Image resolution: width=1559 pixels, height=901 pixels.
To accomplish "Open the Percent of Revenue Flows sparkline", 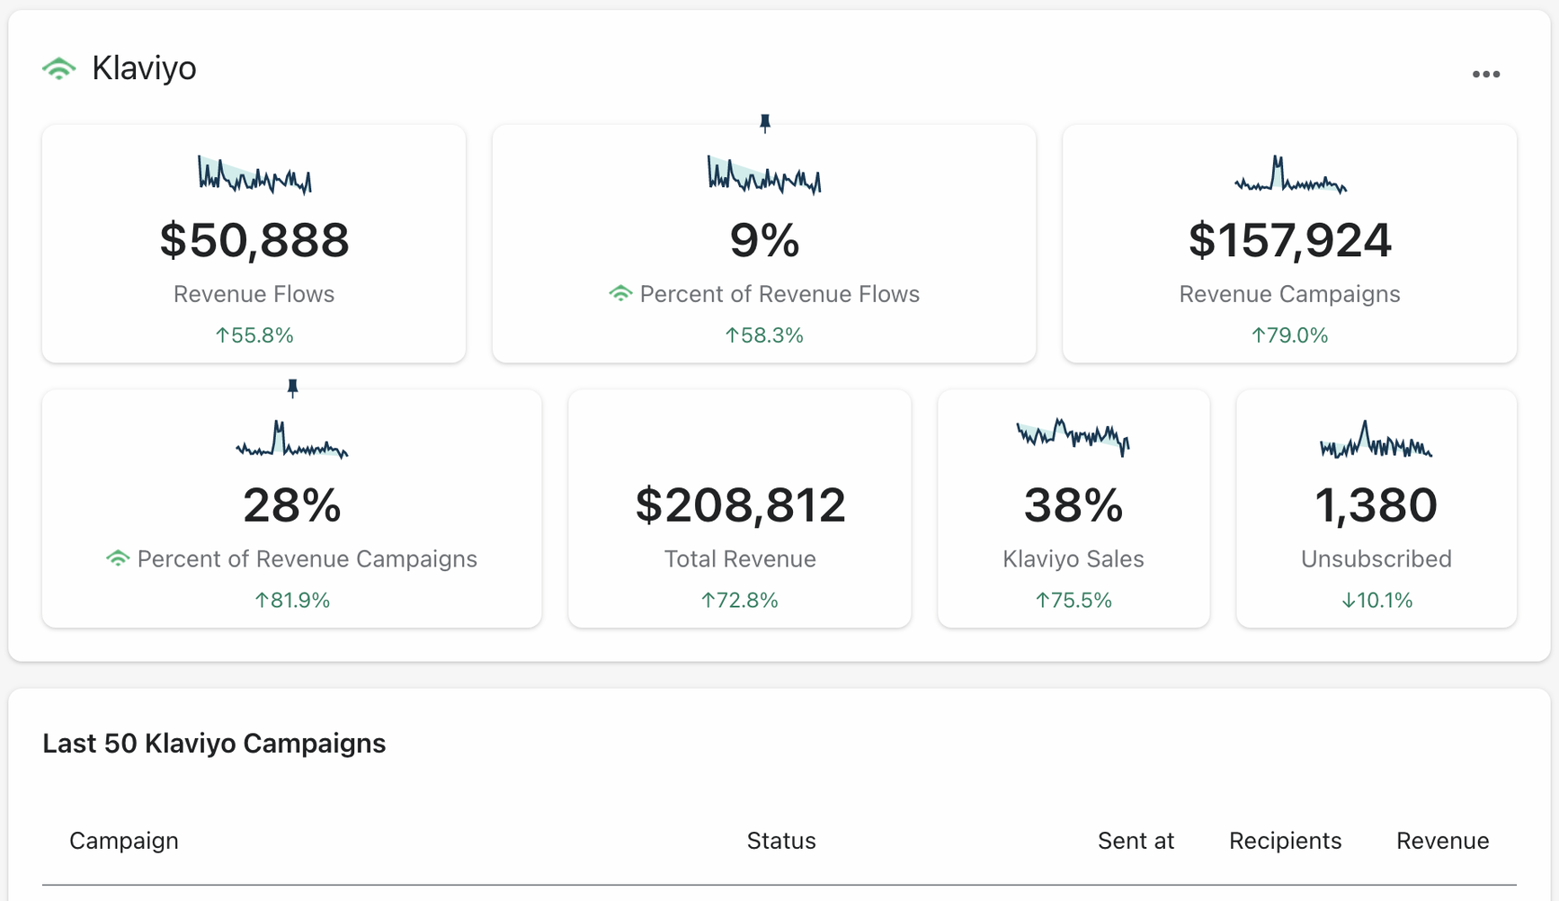I will click(x=764, y=174).
